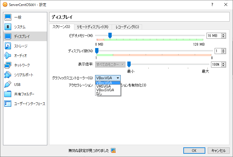Switch to the リモートディスプレイ(R) tab
The image size is (233, 157).
[x=93, y=27]
